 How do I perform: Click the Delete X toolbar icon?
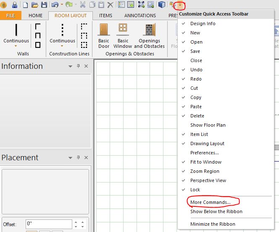tap(111, 5)
